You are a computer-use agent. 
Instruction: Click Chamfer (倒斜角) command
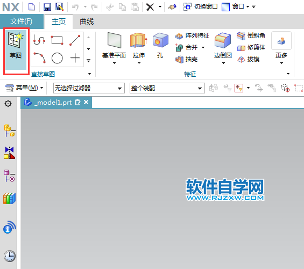251,35
